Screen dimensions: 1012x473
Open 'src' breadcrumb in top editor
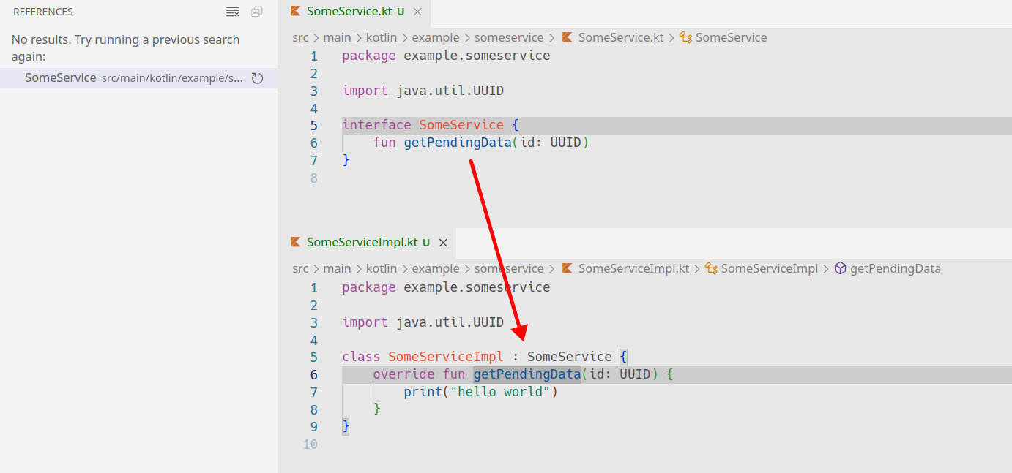point(300,37)
